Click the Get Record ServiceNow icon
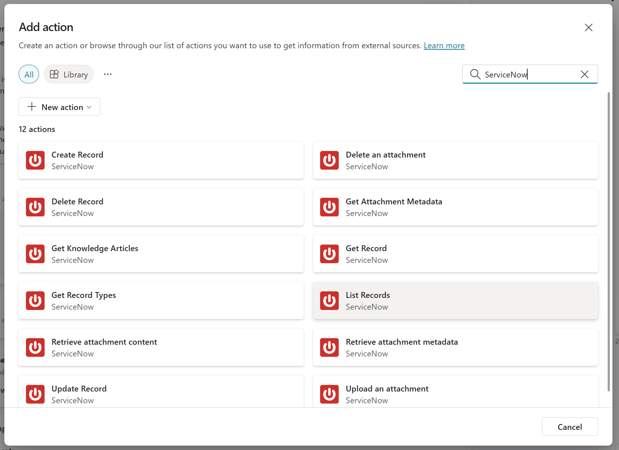Screen dimensions: 619x450 [329, 254]
